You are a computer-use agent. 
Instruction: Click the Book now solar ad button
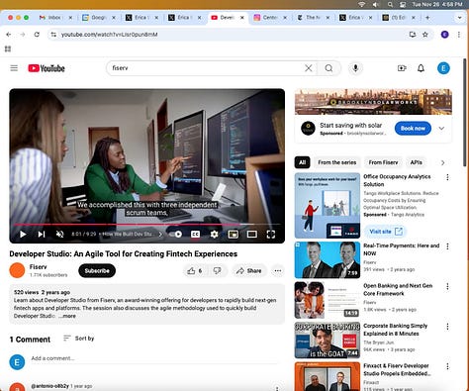click(413, 129)
